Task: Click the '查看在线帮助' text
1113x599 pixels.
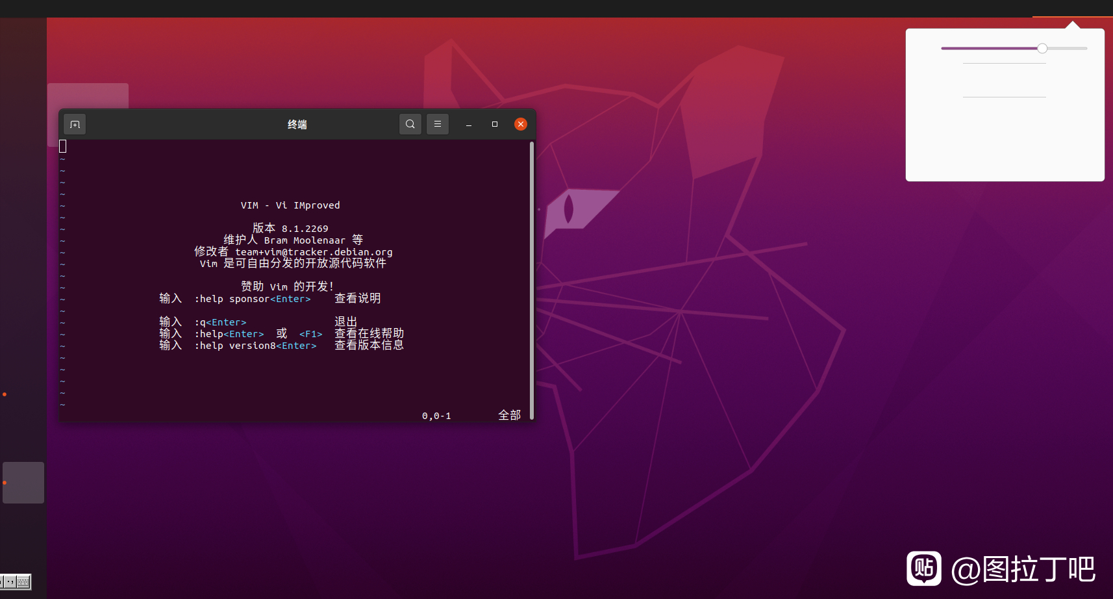Action: coord(369,333)
